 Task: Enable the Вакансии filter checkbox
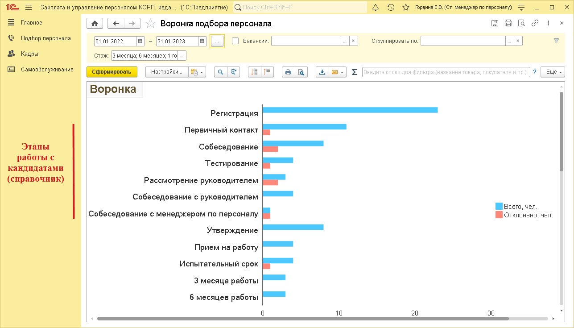235,41
